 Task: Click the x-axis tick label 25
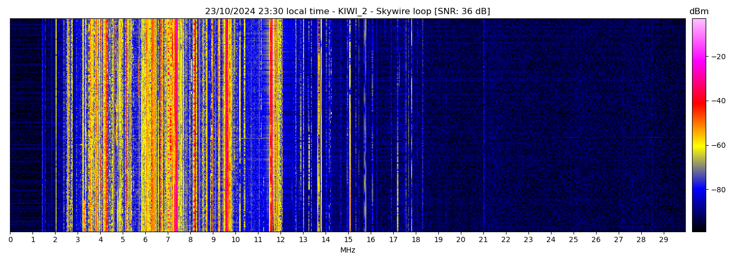tap(574, 239)
